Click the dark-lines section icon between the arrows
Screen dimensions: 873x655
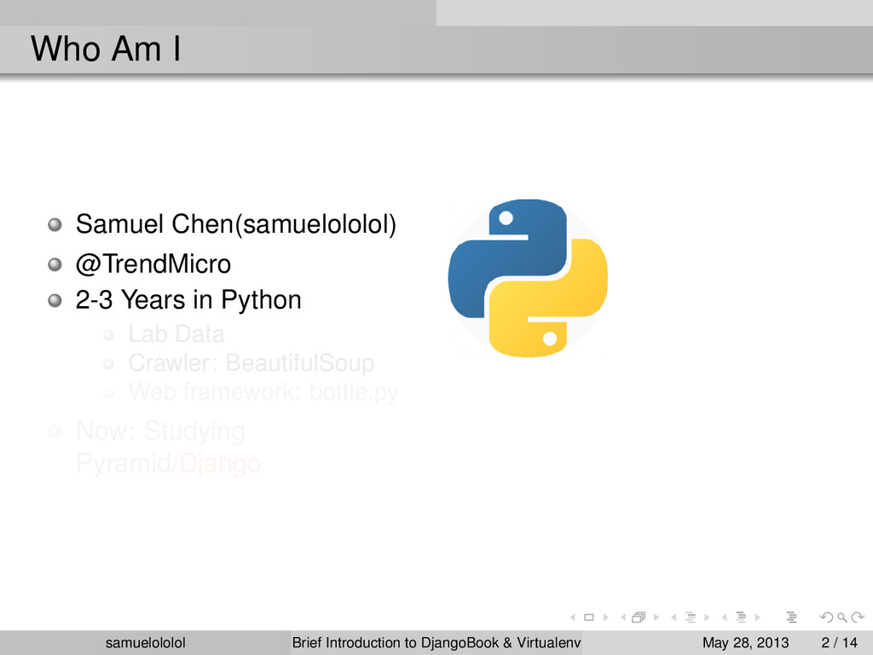[x=741, y=617]
